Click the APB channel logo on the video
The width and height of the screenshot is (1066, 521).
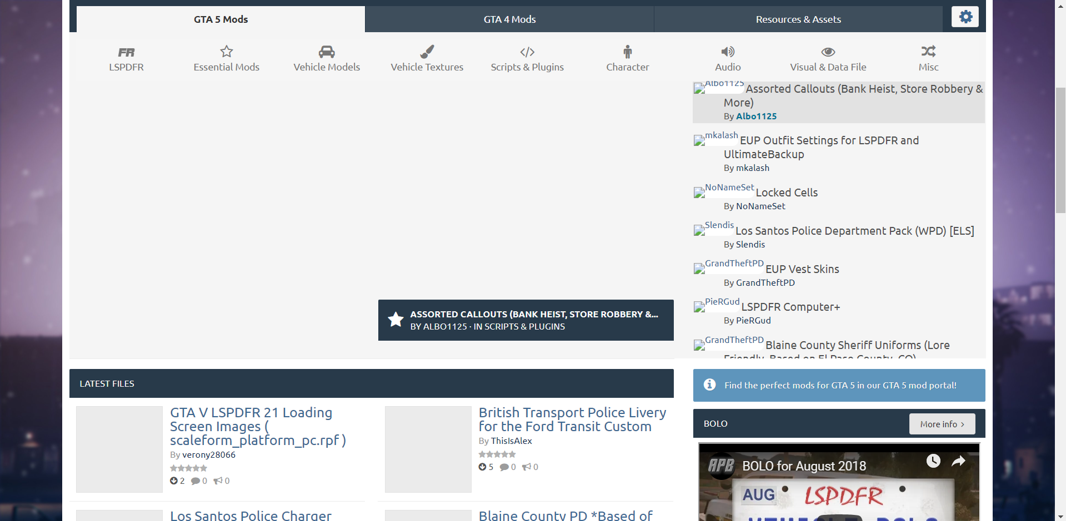click(721, 466)
